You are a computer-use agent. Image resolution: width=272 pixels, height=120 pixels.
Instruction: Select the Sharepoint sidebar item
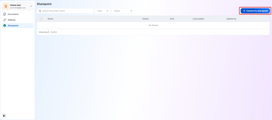click(17, 25)
